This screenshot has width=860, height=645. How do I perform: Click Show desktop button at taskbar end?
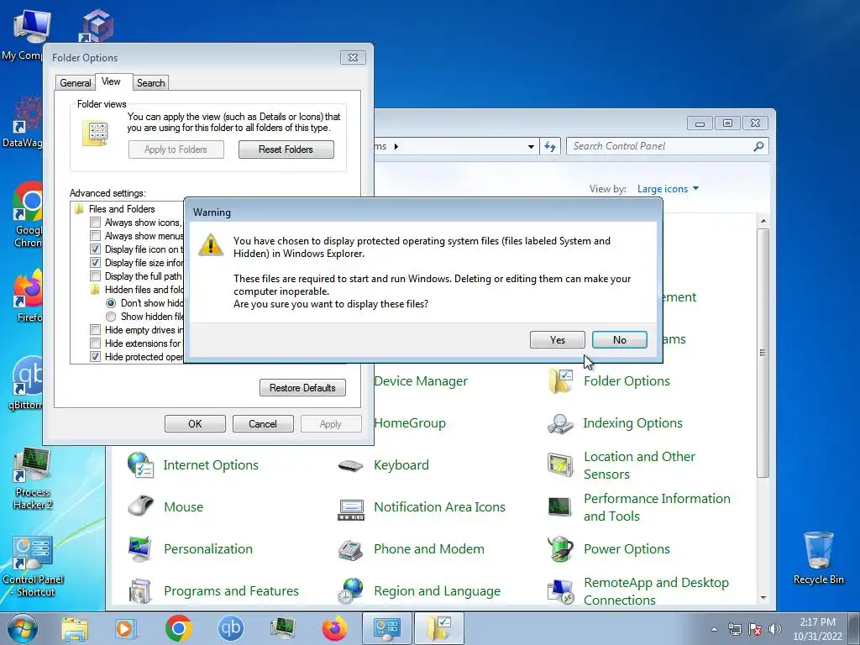pyautogui.click(x=854, y=628)
